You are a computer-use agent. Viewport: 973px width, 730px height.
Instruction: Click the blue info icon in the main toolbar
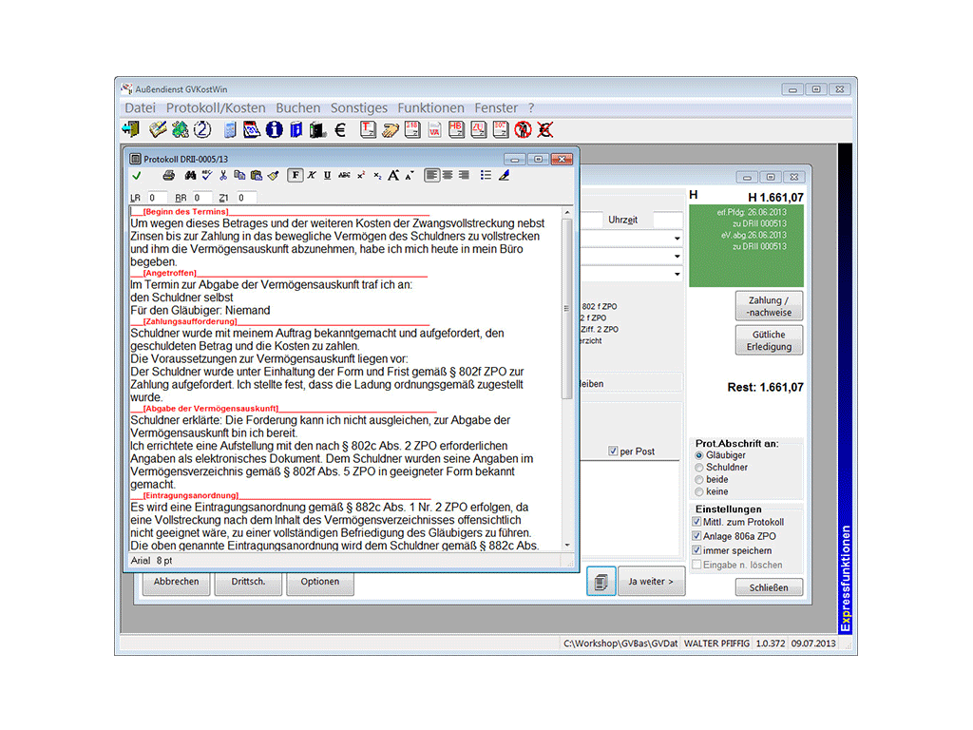274,129
